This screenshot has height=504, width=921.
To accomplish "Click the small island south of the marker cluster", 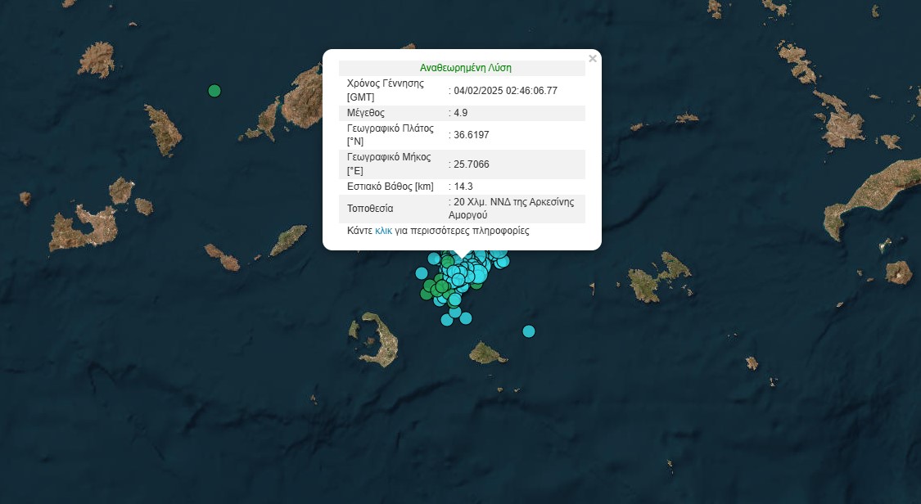I will click(487, 353).
